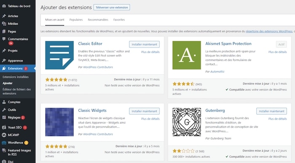
Task: Click Akismet star rating
Action: (183, 84)
